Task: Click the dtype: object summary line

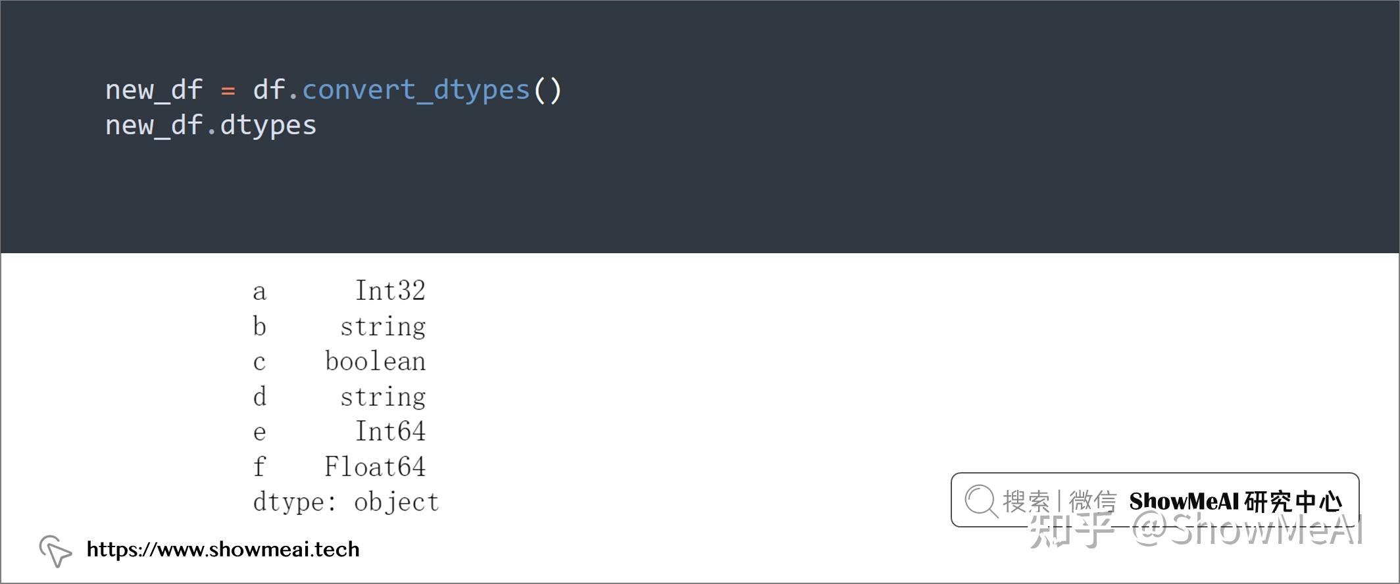Action: (346, 502)
